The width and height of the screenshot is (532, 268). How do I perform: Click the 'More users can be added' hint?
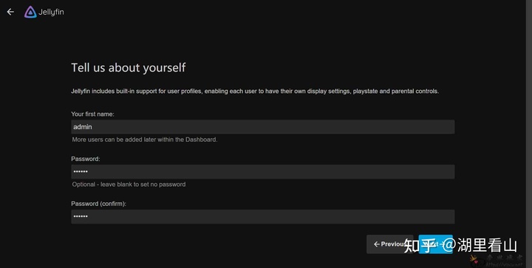(x=145, y=140)
